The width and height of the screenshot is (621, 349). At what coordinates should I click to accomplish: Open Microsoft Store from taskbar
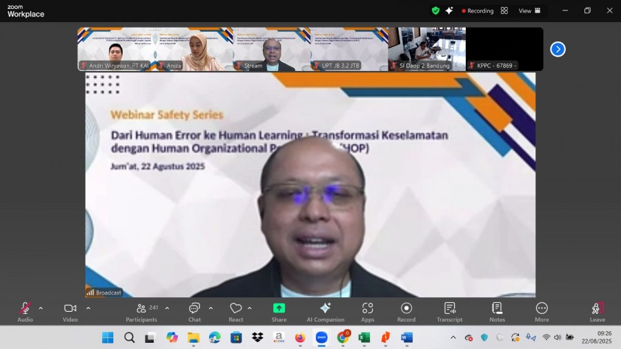pyautogui.click(x=236, y=337)
